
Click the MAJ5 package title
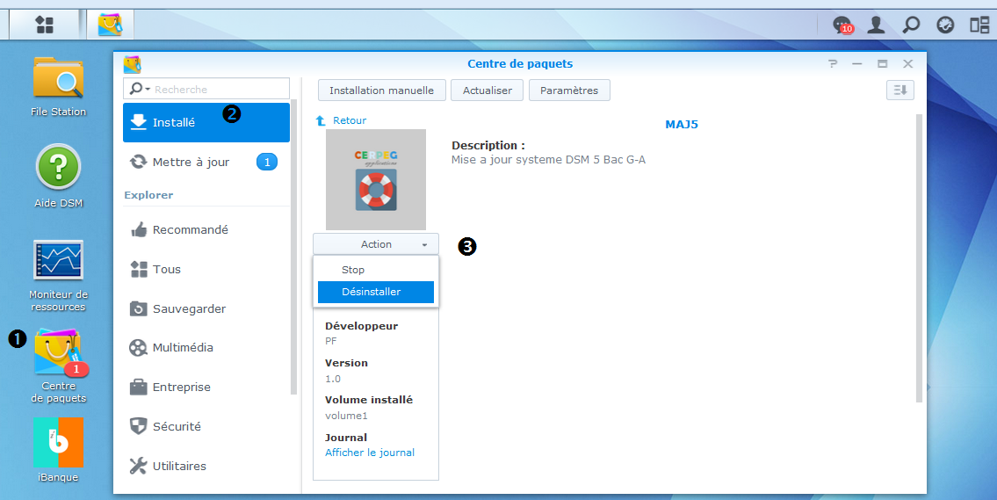pyautogui.click(x=682, y=124)
